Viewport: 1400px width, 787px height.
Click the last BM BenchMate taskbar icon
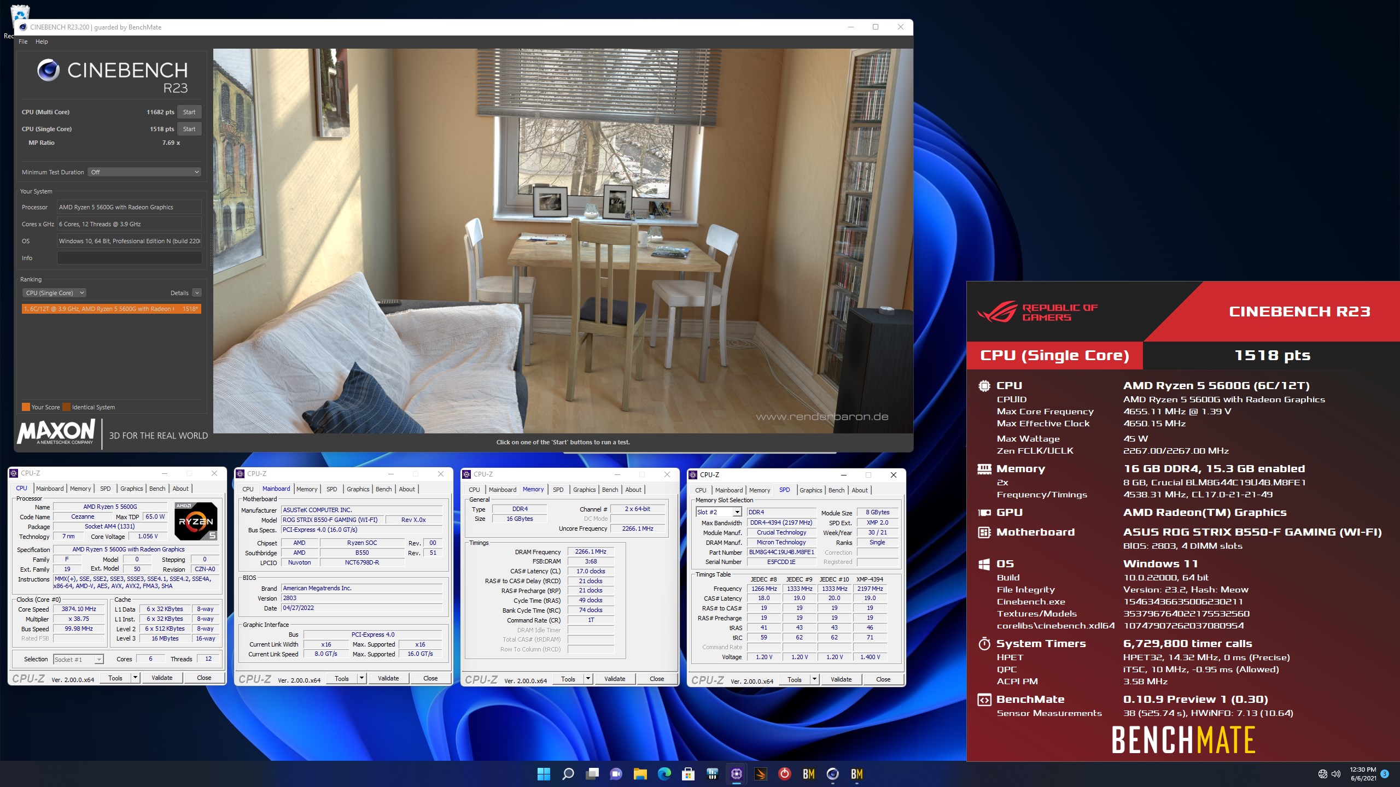click(x=856, y=774)
